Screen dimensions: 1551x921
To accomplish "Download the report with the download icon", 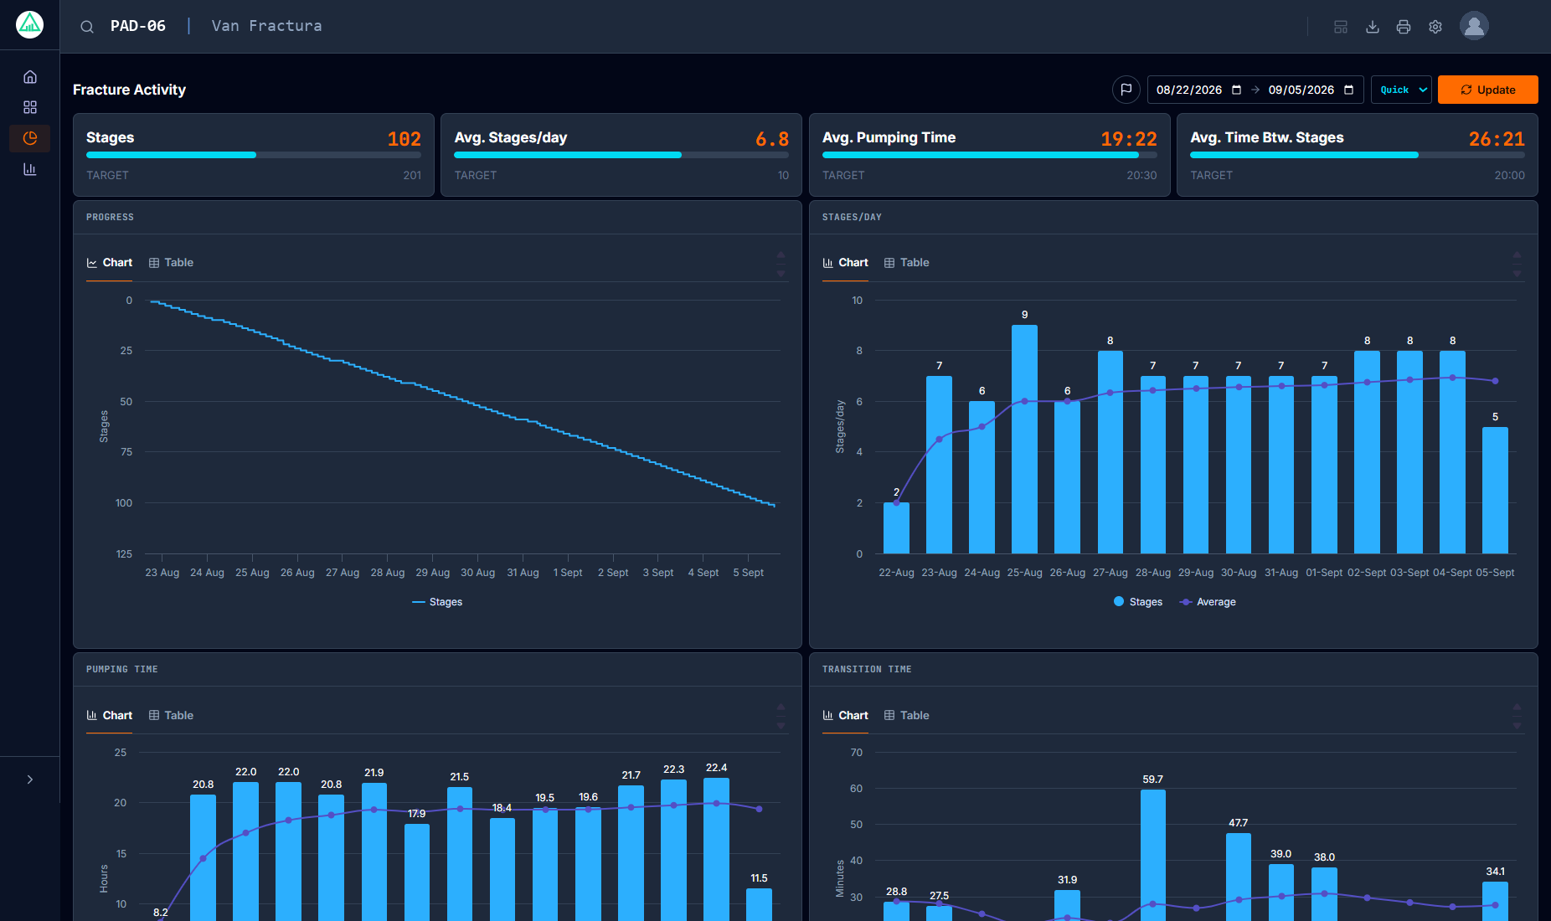I will click(x=1373, y=27).
